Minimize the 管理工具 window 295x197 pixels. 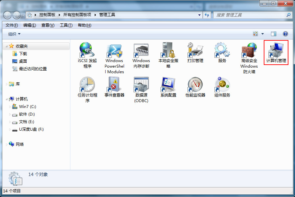(264, 3)
